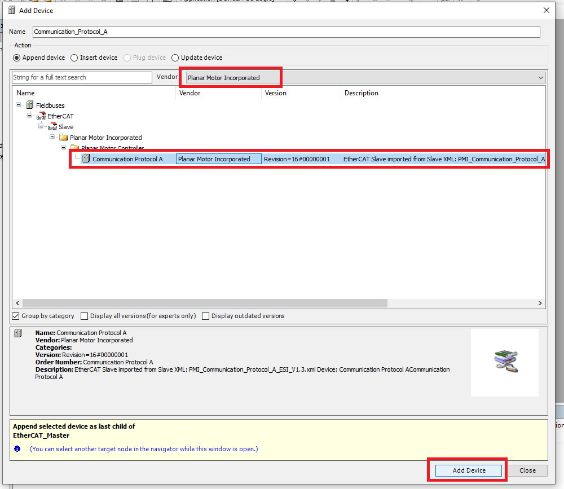The height and width of the screenshot is (489, 564).
Task: Click the EtherCAT Slave node icon
Action: pyautogui.click(x=52, y=127)
